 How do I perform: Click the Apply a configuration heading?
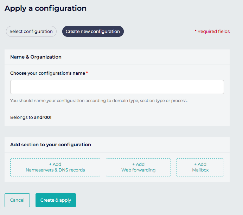pos(46,8)
